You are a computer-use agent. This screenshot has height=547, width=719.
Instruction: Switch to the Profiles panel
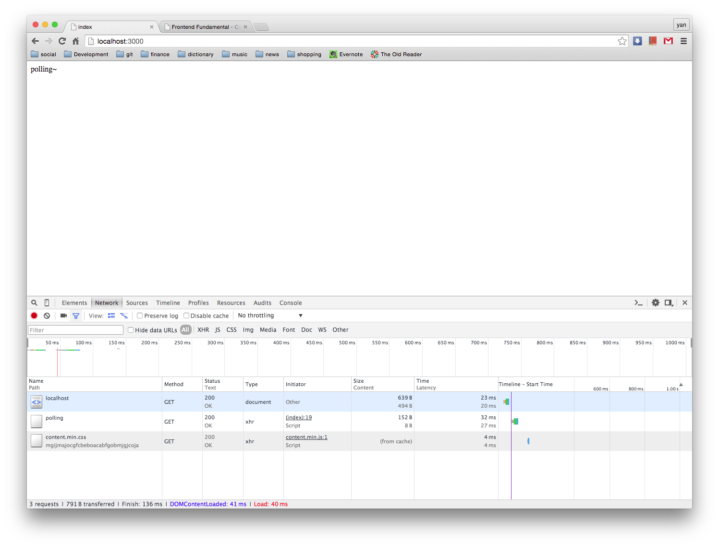tap(198, 303)
